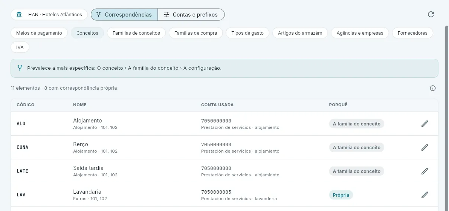Edit the Berço row with pencil icon
Image resolution: width=449 pixels, height=211 pixels.
(425, 147)
